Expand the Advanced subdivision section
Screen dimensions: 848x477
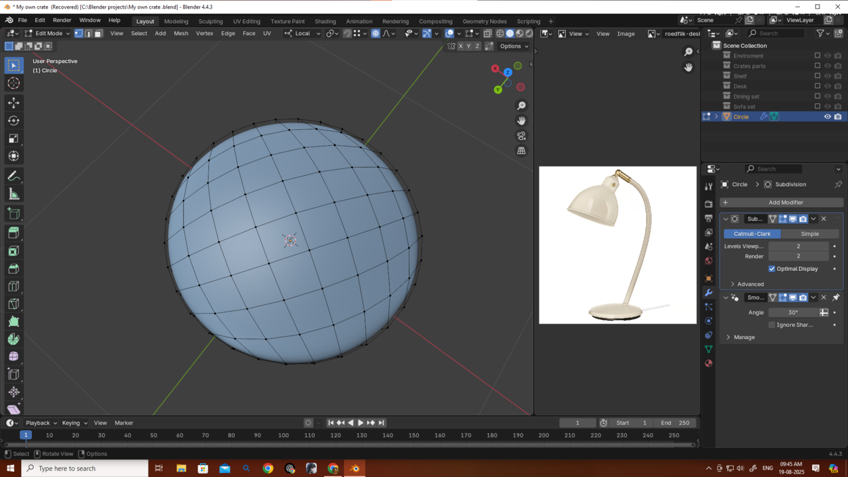pos(733,284)
